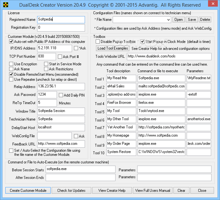Click Ask Password input showing 1234
Screen dimensions: 220x200
tap(47, 95)
